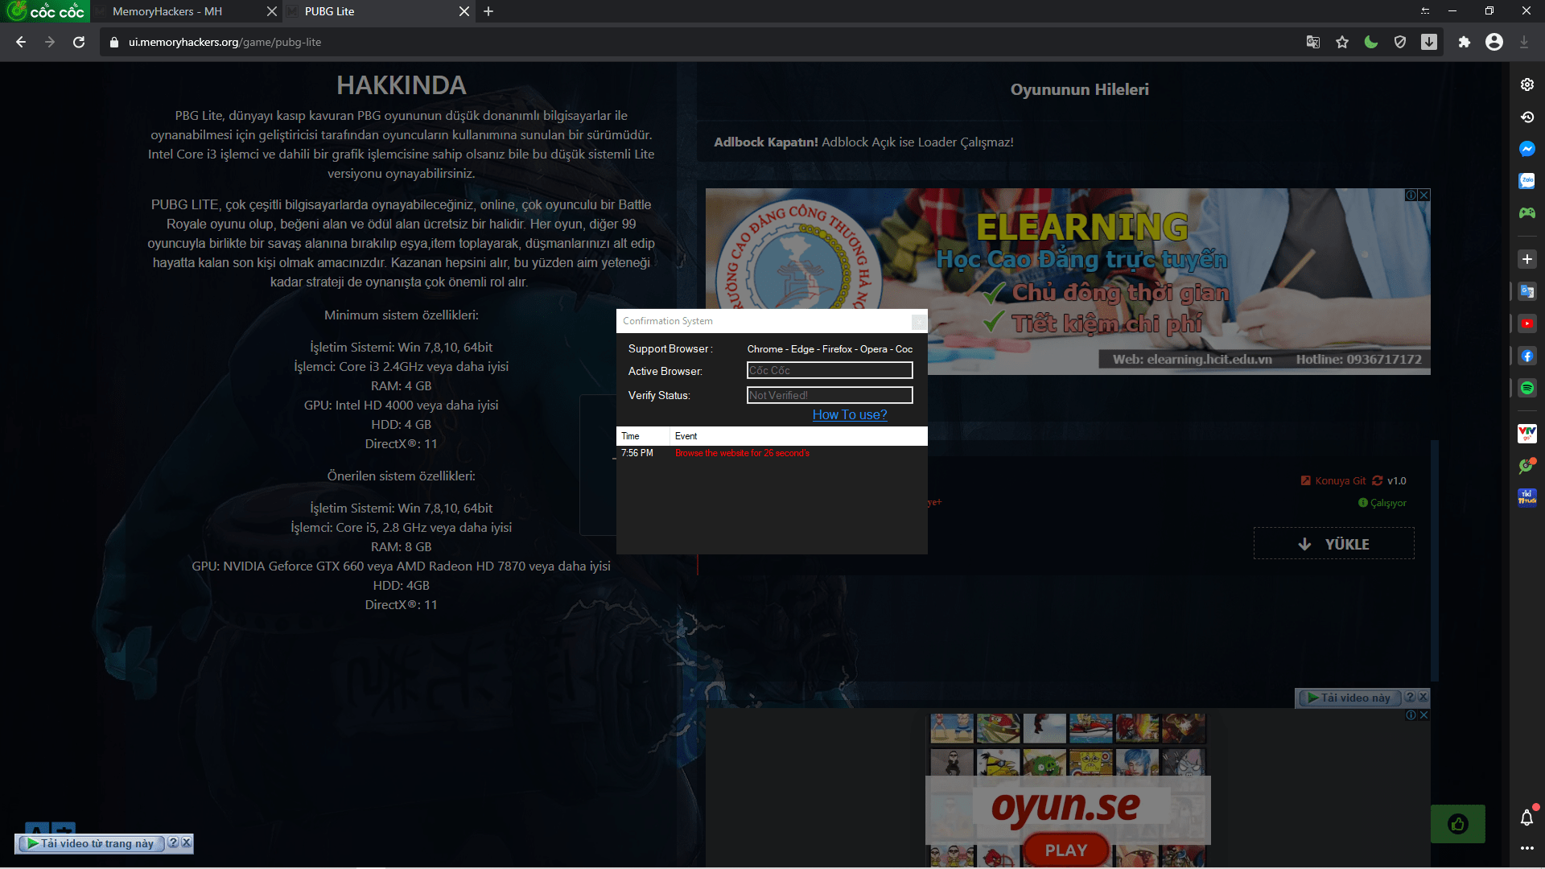1545x869 pixels.
Task: Open the user profile icon
Action: (x=1494, y=43)
